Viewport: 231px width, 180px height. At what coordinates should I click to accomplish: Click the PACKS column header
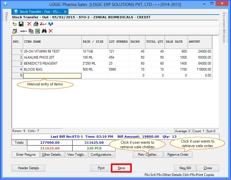point(137,42)
